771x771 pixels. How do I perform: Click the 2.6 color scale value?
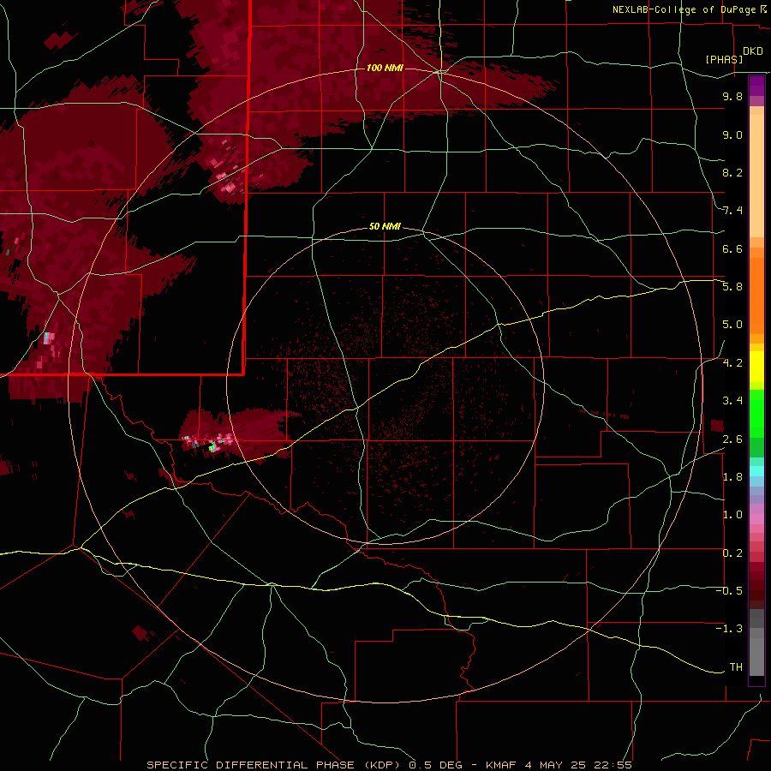point(732,439)
